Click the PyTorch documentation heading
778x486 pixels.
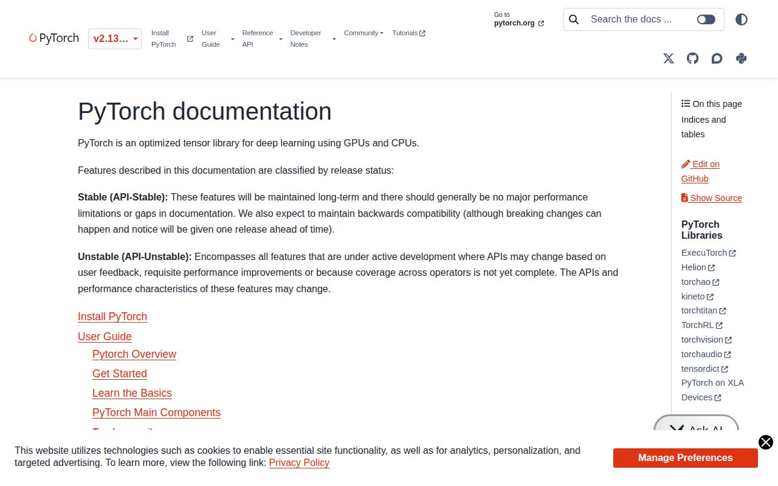pos(205,112)
